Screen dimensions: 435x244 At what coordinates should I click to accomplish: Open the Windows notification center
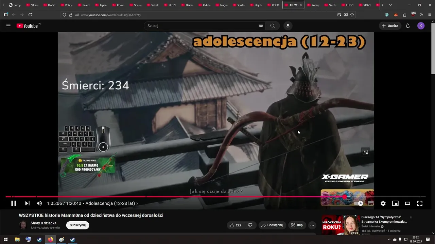(428, 240)
